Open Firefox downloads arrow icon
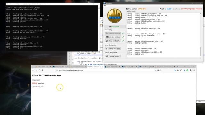Viewport: 205px width, 115px height. (x=175, y=70)
